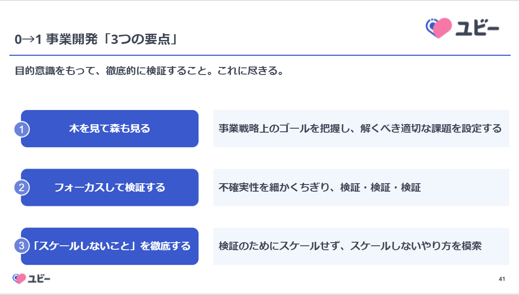The height and width of the screenshot is (295, 519).
Task: Select the フォーカスして検証する blue box
Action: point(110,188)
